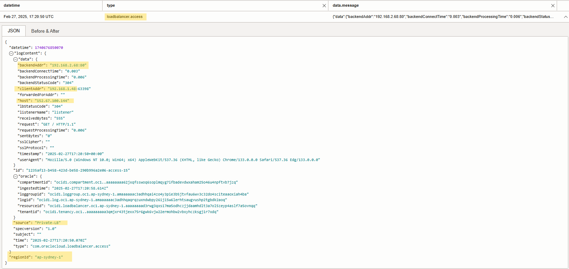Click the source value Private-LB

(48, 223)
